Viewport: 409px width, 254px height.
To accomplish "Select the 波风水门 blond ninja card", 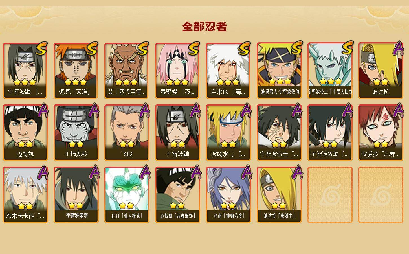I will coord(228,133).
